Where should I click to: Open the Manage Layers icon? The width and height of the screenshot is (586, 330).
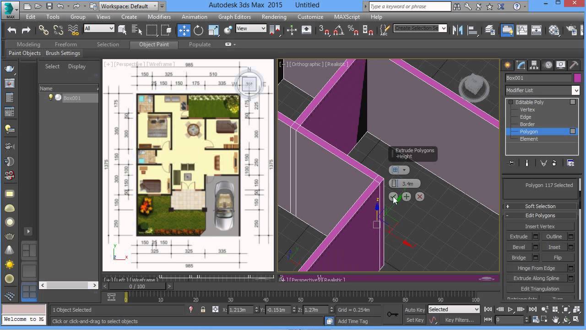point(489,30)
